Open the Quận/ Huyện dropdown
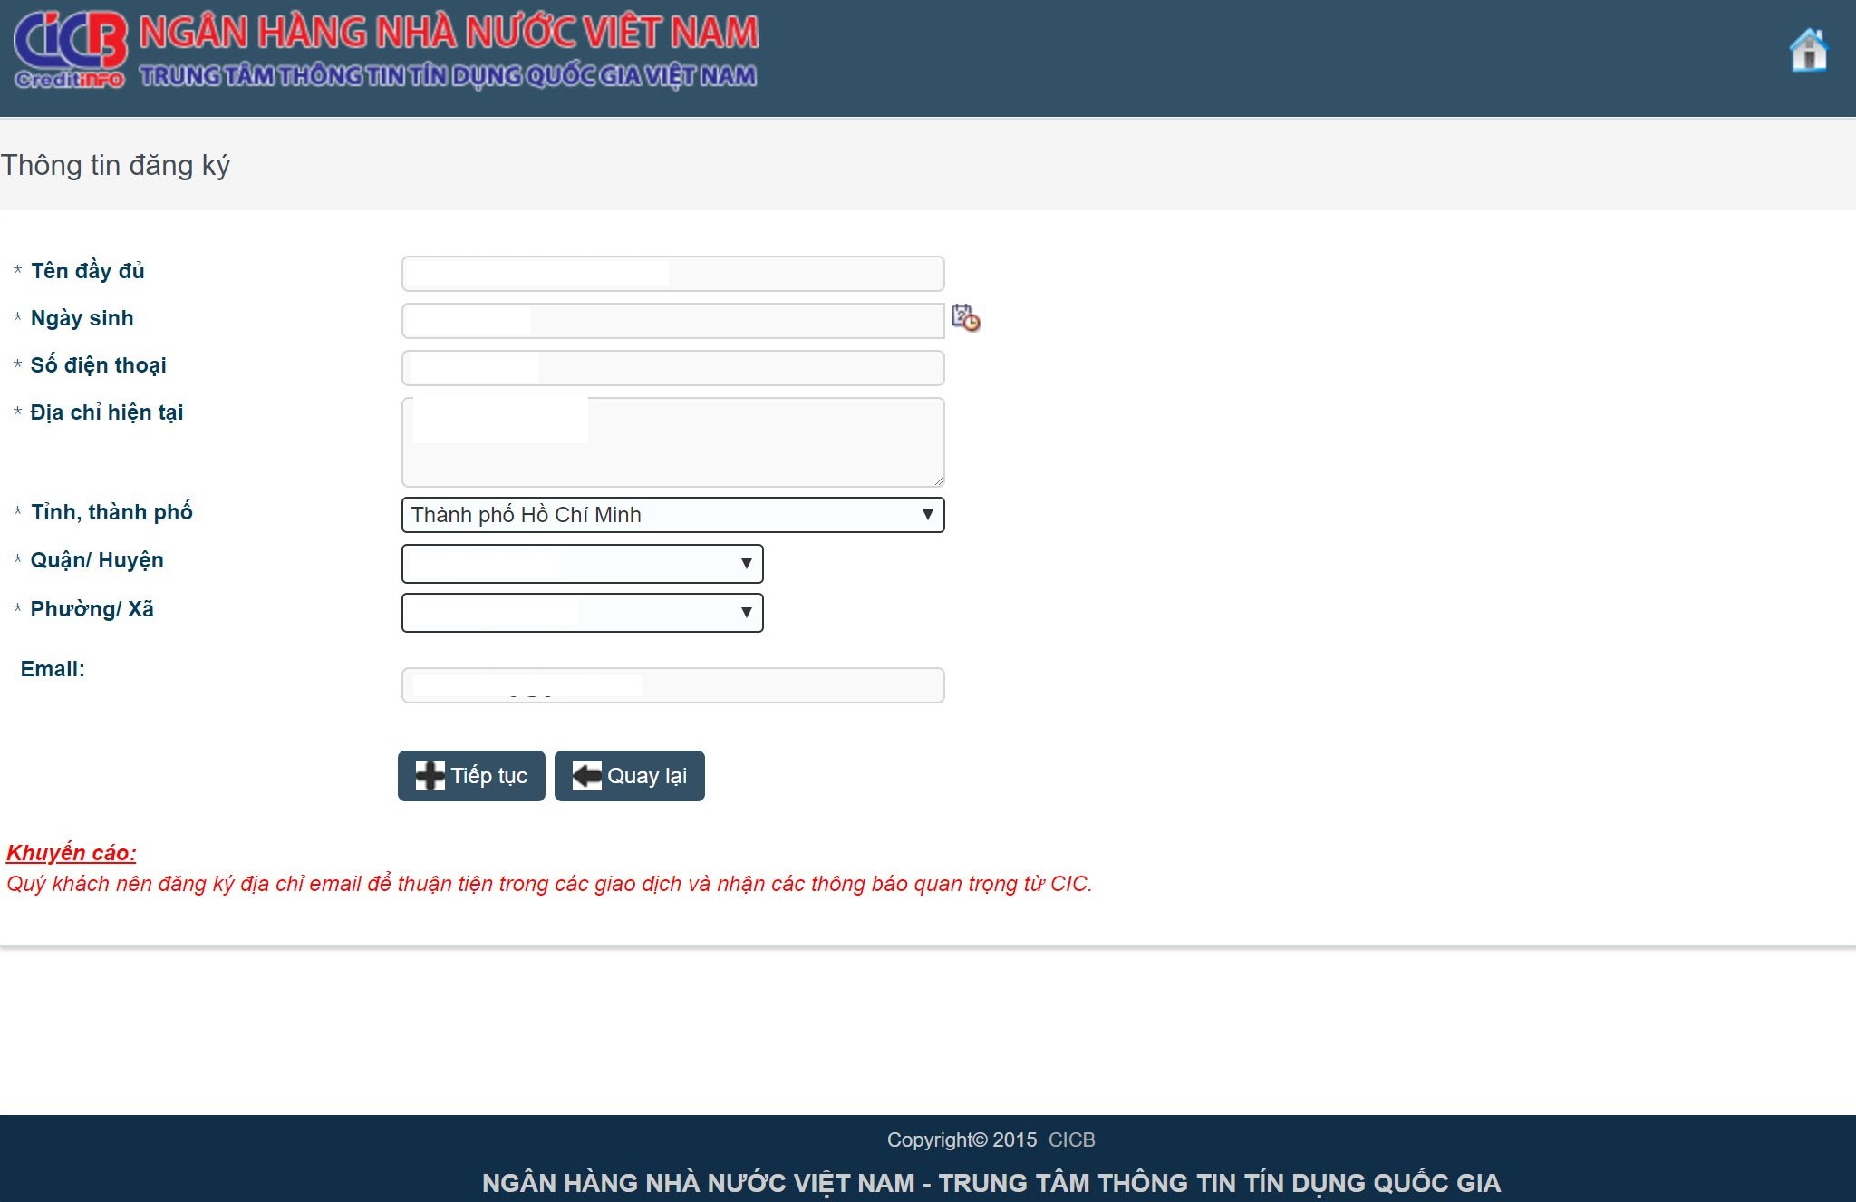The image size is (1856, 1202). click(x=582, y=564)
